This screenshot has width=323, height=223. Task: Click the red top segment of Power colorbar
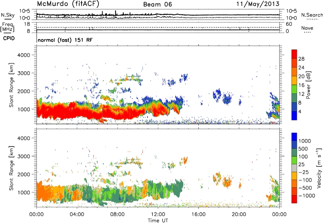[x=294, y=54]
